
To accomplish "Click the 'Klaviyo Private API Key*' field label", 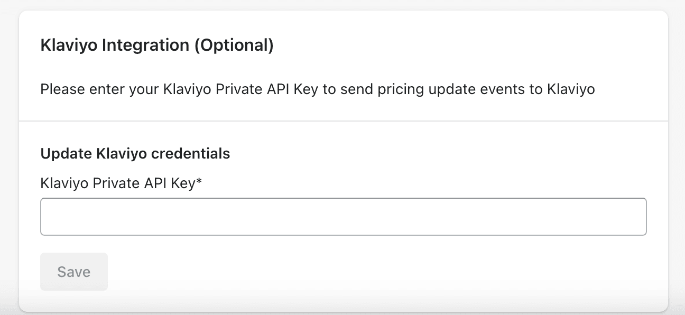I will pos(121,183).
